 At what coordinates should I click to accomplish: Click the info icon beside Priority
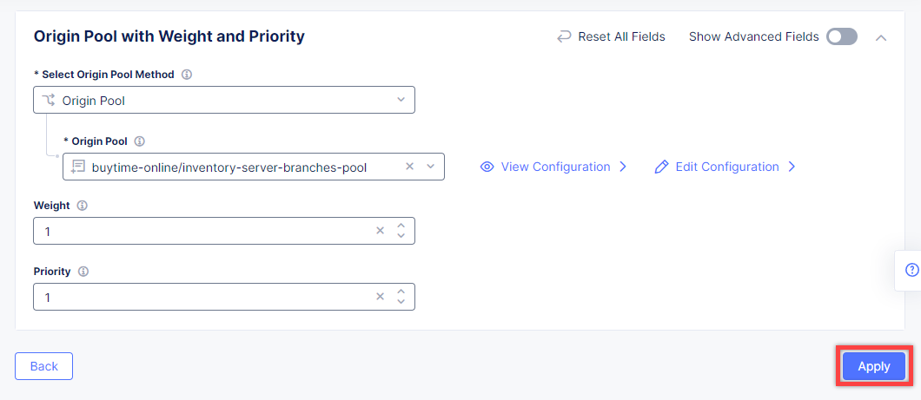click(83, 272)
